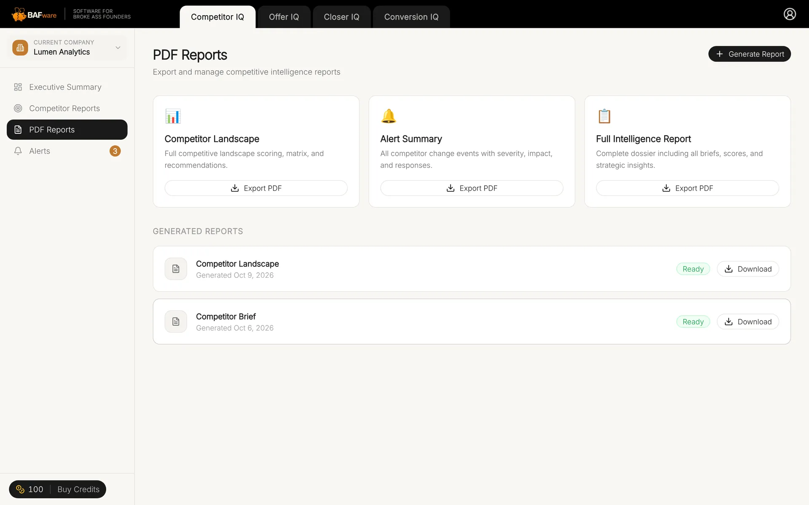809x505 pixels.
Task: Export PDF for Full Intelligence Report
Action: [x=687, y=188]
